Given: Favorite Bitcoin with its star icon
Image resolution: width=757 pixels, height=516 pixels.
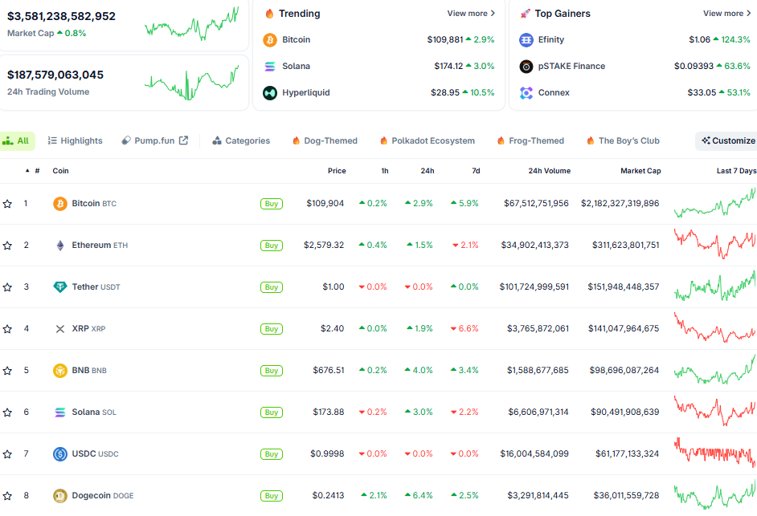Looking at the screenshot, I should click(7, 204).
